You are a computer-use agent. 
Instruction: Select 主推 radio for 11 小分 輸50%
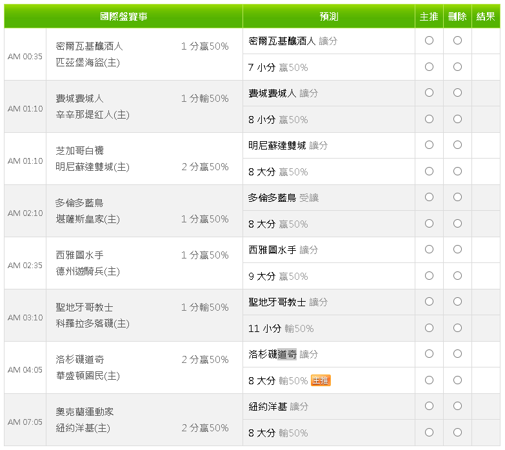[x=429, y=328]
